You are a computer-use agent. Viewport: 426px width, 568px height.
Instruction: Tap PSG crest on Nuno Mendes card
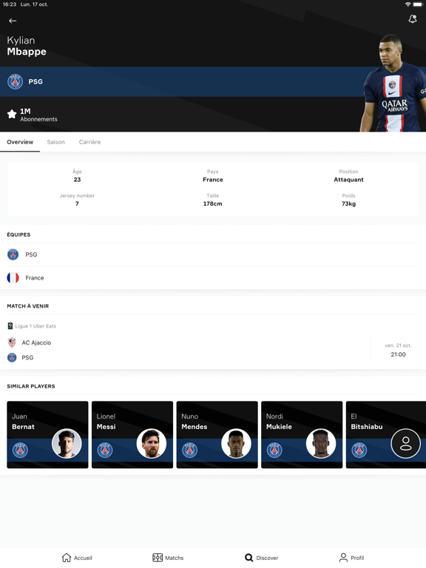(190, 450)
